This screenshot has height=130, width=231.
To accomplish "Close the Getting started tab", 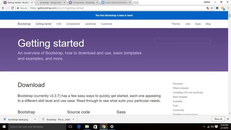I will (x=32, y=3).
